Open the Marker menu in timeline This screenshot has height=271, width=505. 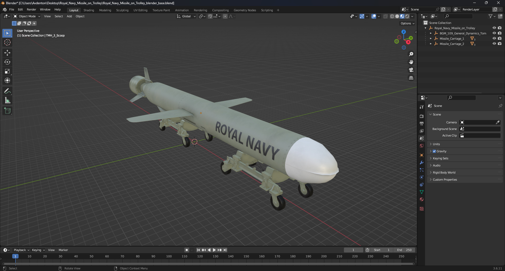click(x=63, y=250)
